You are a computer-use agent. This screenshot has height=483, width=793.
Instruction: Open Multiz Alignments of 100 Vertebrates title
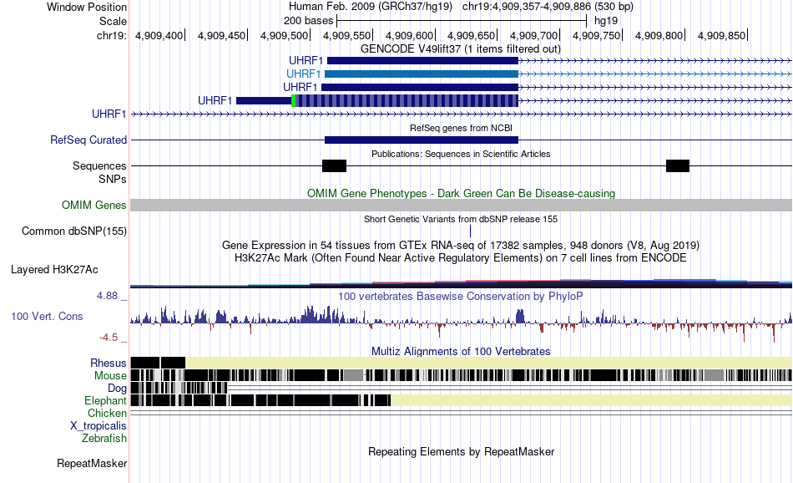pyautogui.click(x=461, y=351)
